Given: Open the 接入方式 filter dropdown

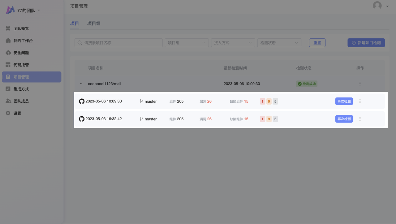Looking at the screenshot, I should [233, 43].
